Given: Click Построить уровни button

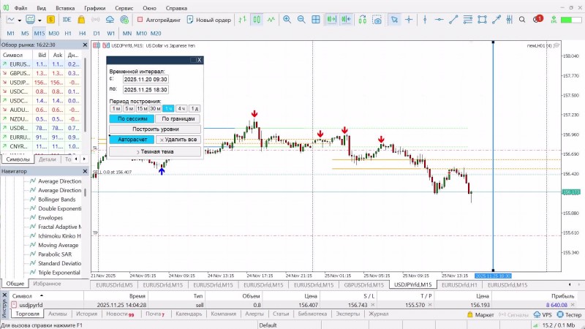Looking at the screenshot, I should 155,129.
